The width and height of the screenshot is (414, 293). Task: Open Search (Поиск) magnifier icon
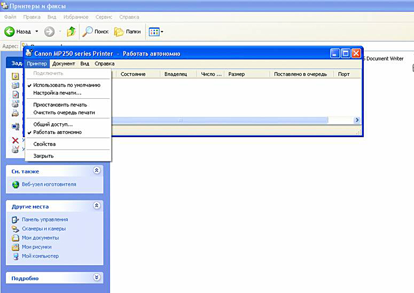tap(88, 31)
